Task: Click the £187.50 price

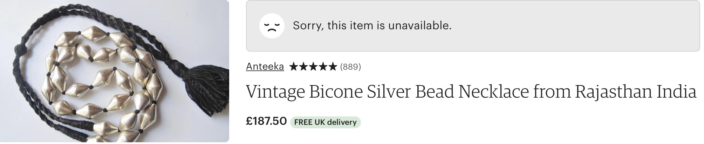Action: click(x=266, y=121)
